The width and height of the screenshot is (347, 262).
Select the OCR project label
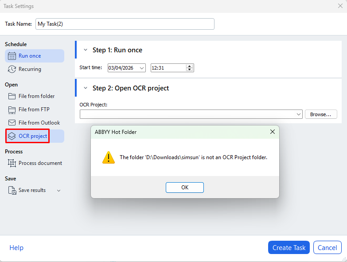tap(33, 136)
